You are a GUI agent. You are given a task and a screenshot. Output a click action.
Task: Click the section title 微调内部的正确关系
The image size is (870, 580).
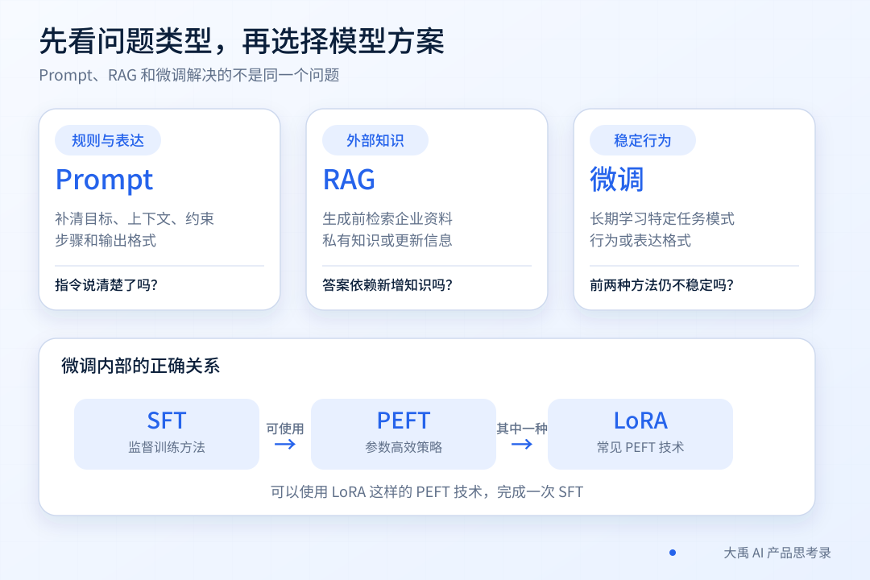[x=140, y=366]
